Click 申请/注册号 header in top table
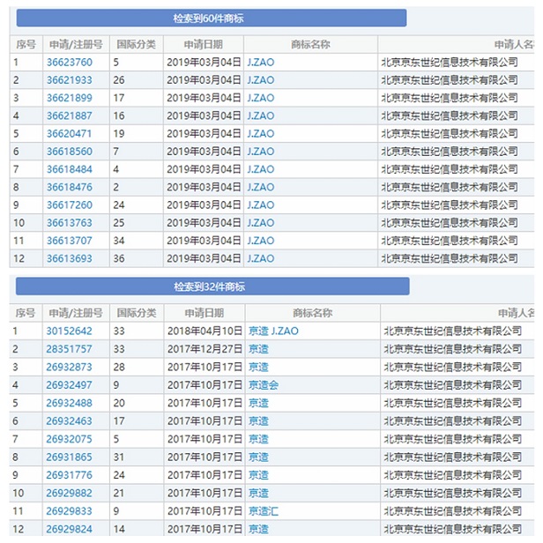Viewport: 543px width, 543px height. [x=74, y=44]
